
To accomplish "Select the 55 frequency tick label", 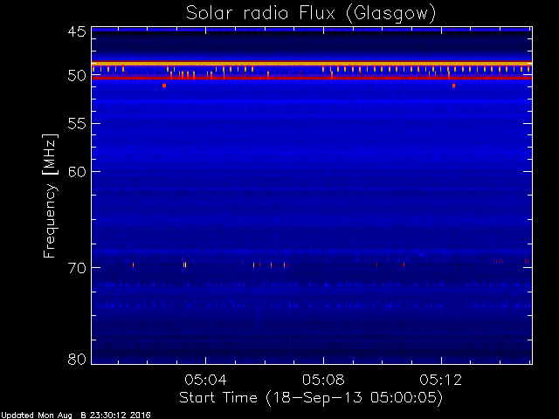I will click(77, 124).
